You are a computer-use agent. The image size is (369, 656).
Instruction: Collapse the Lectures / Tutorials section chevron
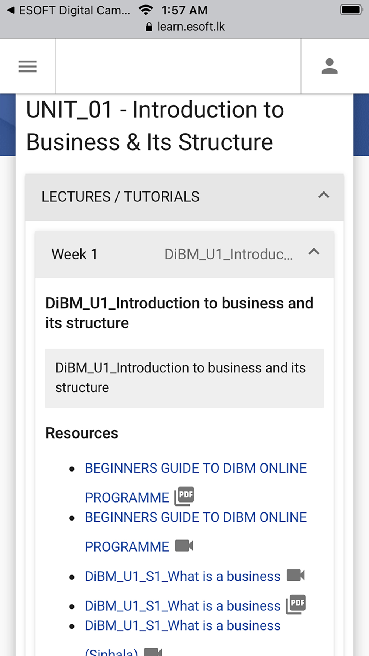coord(324,195)
